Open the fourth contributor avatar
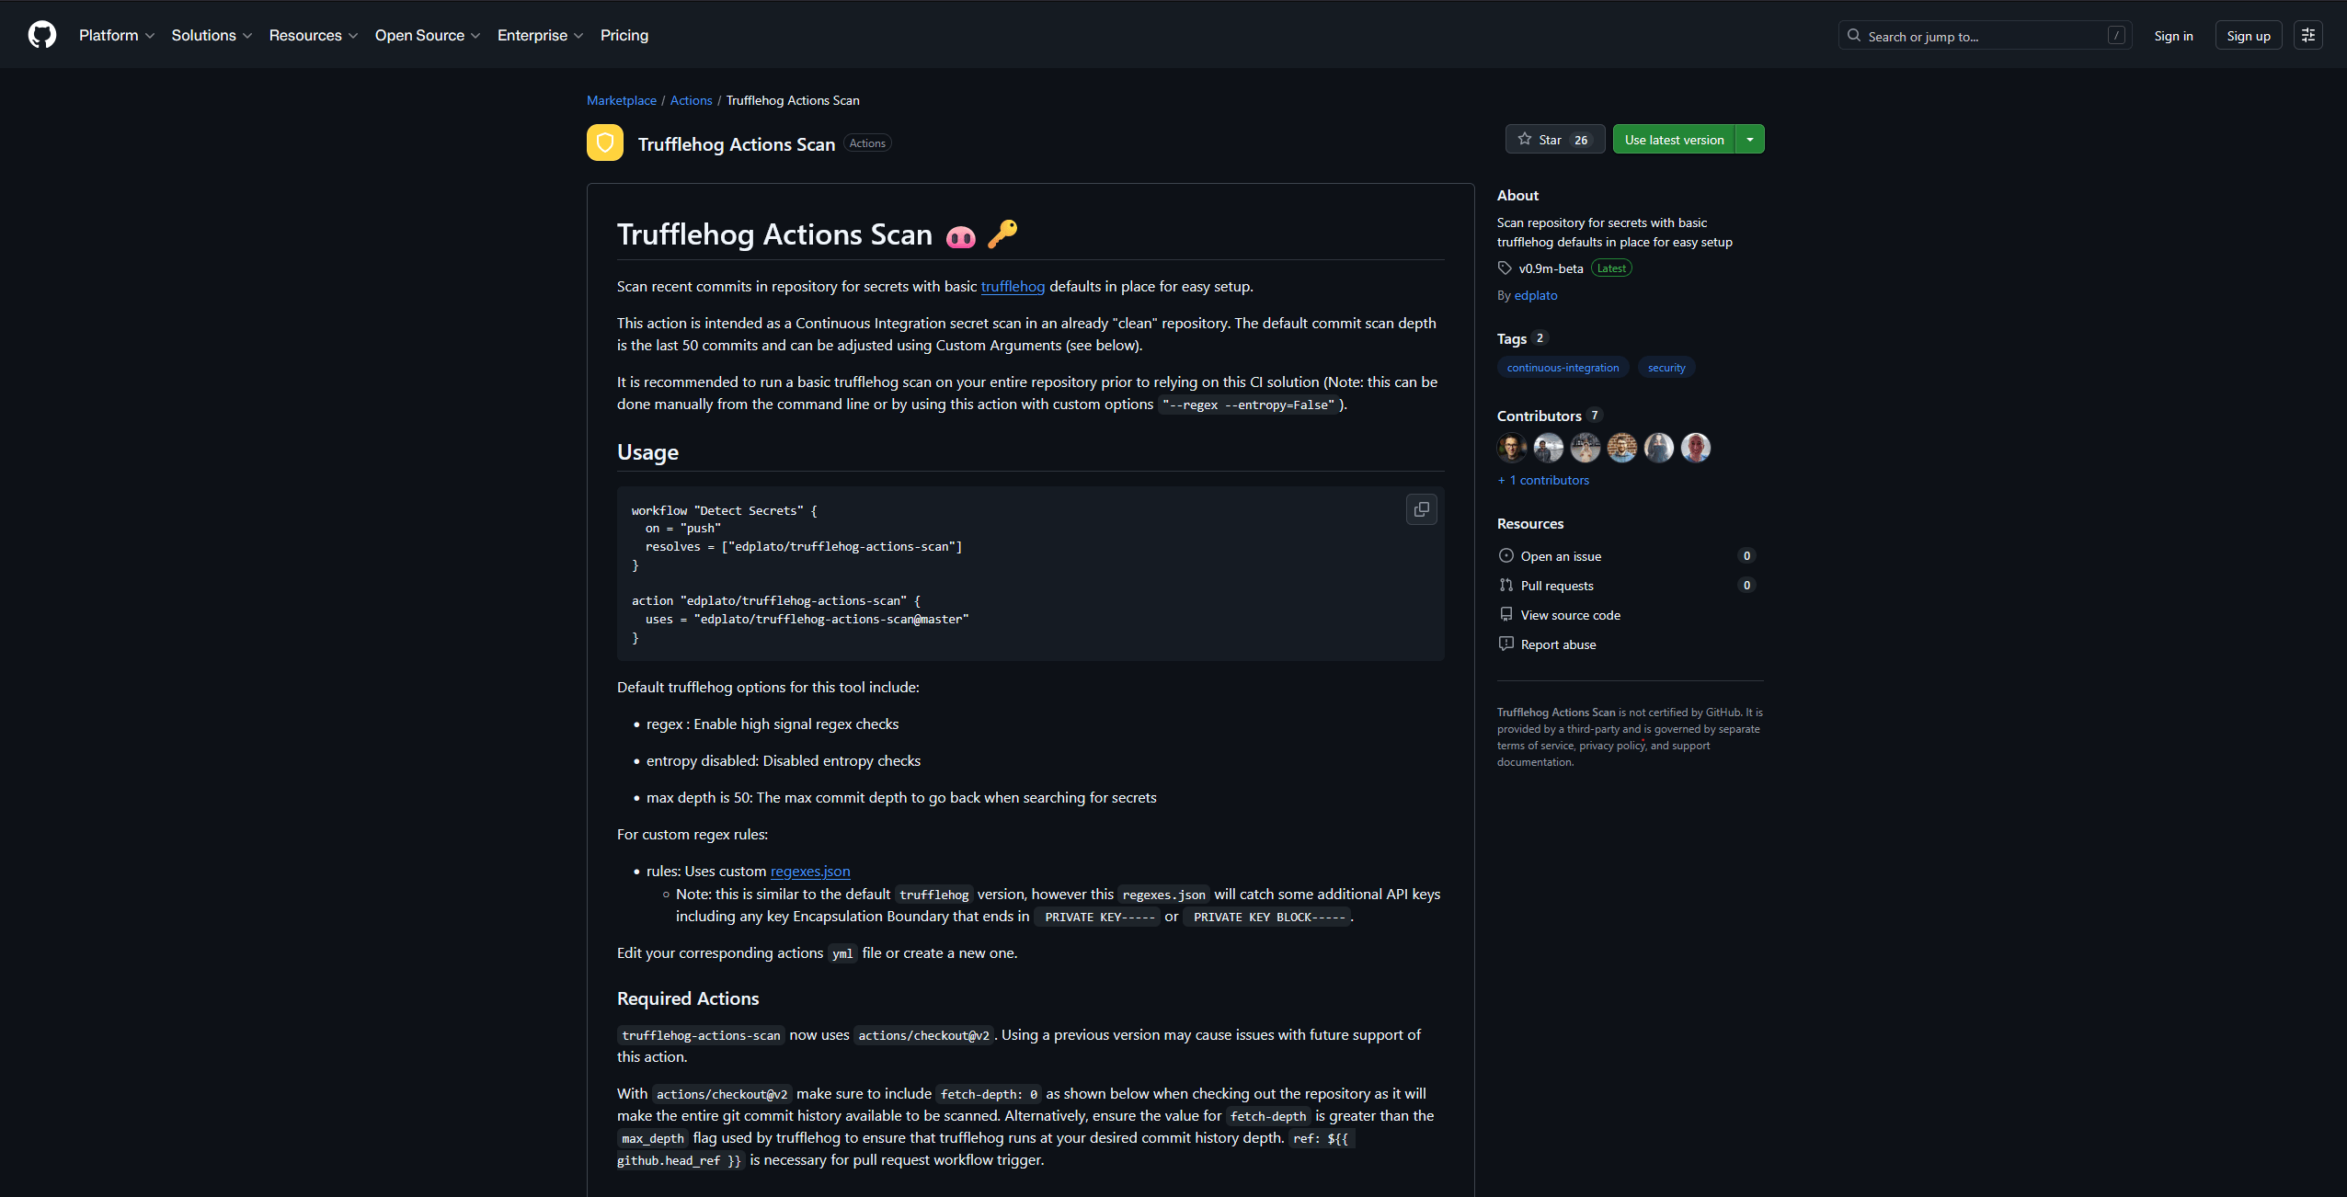The width and height of the screenshot is (2347, 1197). (x=1622, y=448)
